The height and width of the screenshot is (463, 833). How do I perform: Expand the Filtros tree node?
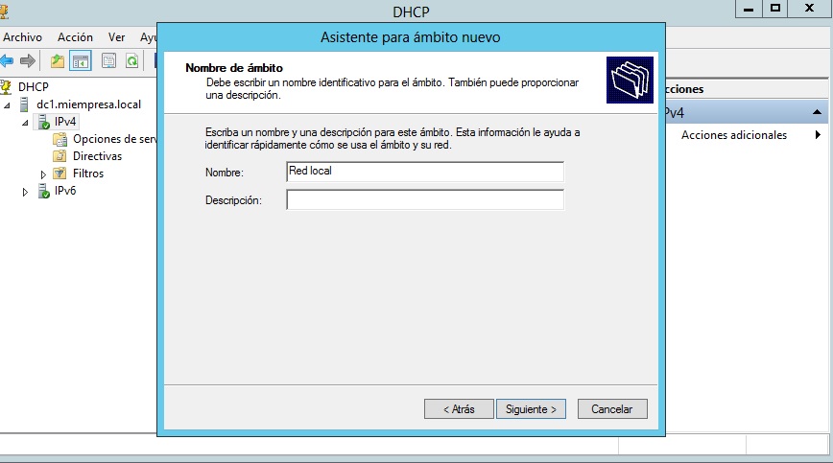coord(44,174)
